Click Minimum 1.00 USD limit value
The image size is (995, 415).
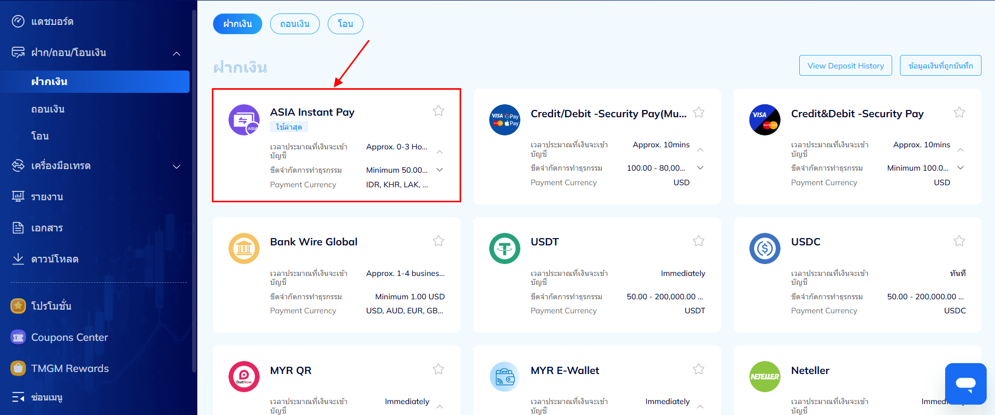(410, 297)
